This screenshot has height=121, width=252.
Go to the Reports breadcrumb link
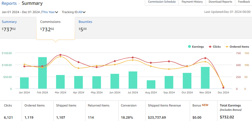(9, 3)
